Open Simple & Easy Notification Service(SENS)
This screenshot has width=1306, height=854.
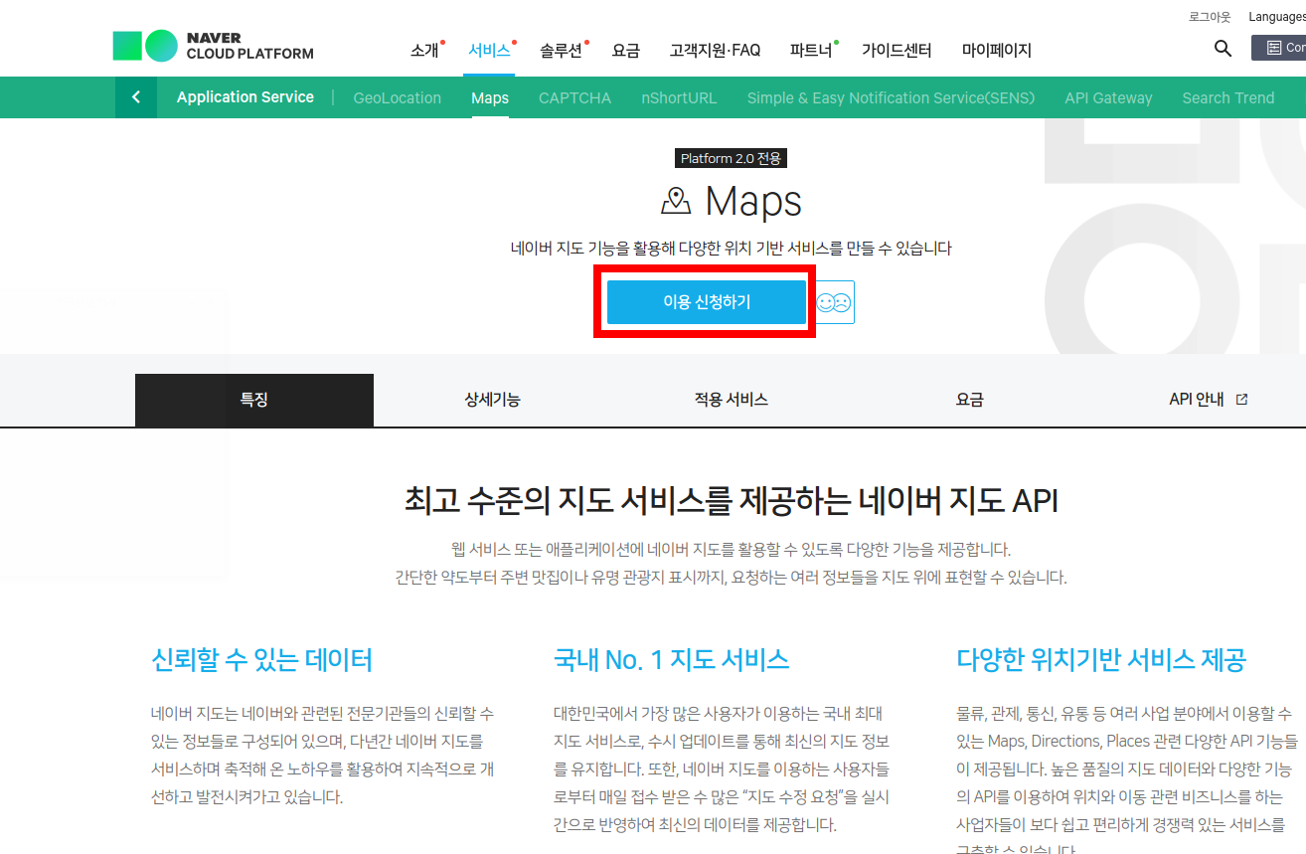(x=891, y=97)
